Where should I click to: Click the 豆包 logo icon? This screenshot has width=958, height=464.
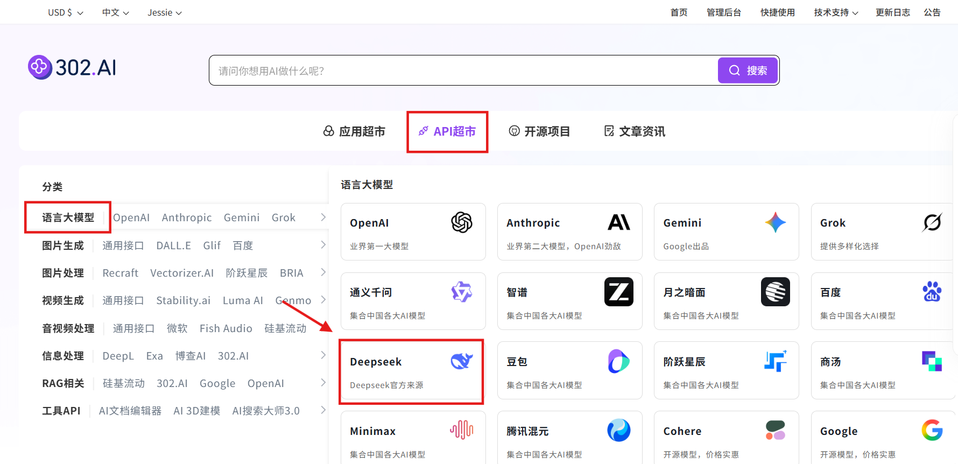pos(619,361)
